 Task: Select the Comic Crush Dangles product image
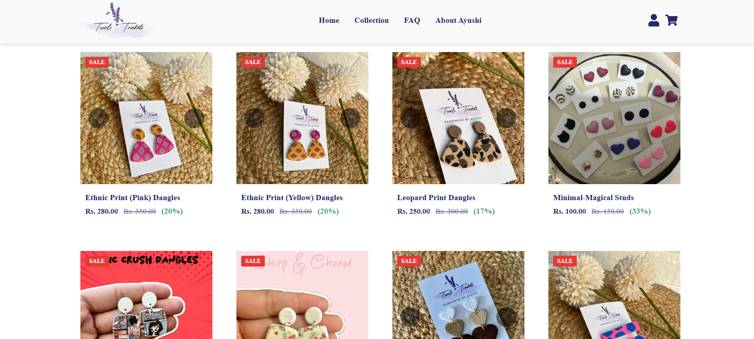(146, 295)
